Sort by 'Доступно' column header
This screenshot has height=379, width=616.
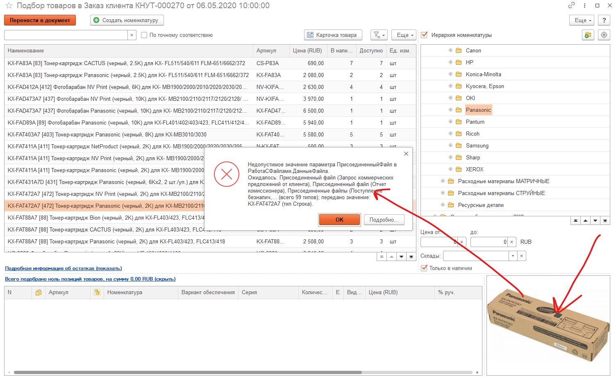(x=371, y=51)
